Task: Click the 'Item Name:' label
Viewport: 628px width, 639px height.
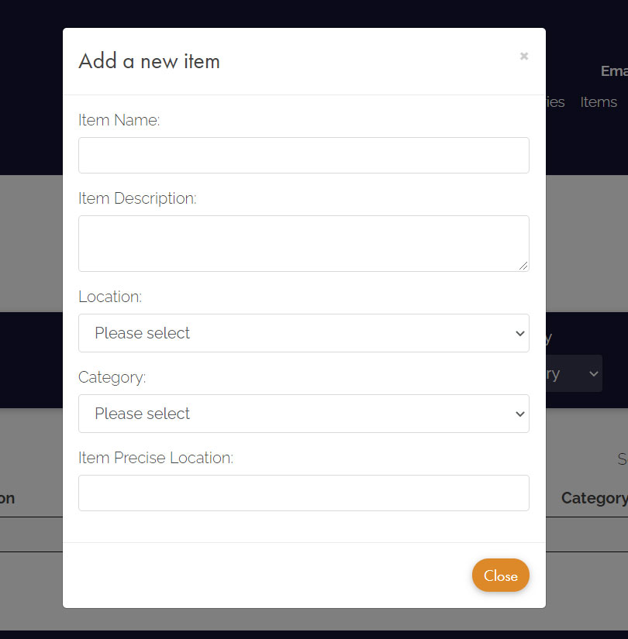Action: point(119,120)
